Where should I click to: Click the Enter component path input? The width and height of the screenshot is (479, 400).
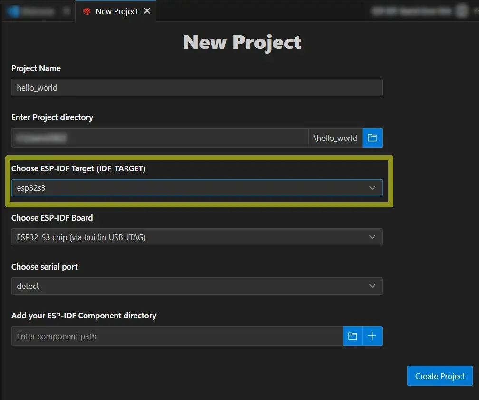[177, 336]
